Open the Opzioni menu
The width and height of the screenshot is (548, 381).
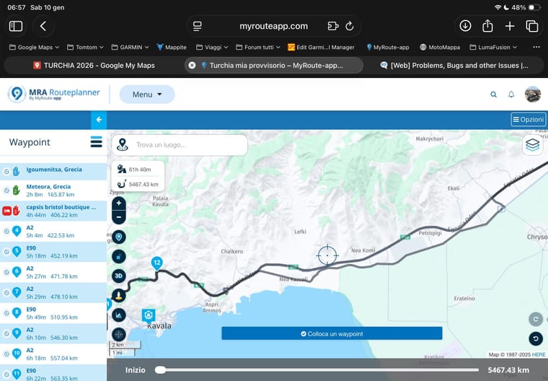coord(528,120)
